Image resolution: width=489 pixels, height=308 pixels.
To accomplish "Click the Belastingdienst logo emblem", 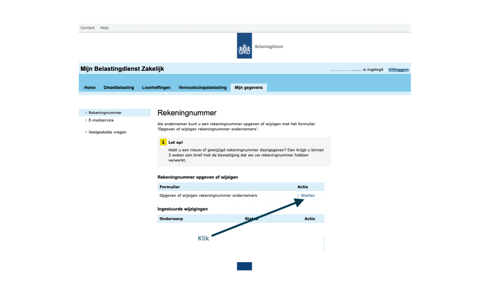I will (x=244, y=46).
